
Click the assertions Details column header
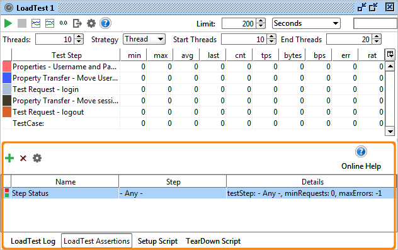pos(312,182)
